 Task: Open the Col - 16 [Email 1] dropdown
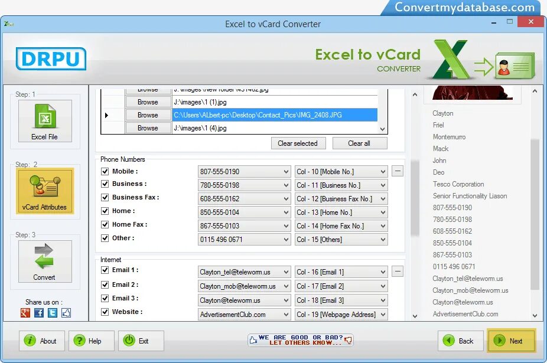tap(341, 272)
